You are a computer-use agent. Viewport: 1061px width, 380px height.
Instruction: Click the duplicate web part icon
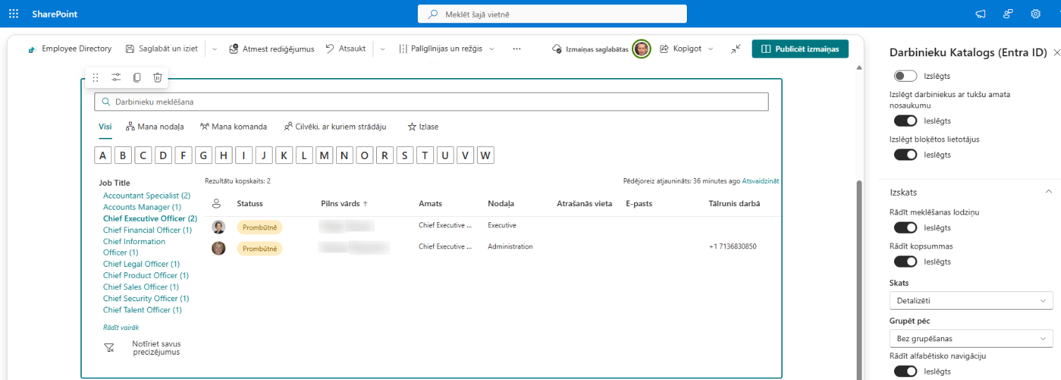pos(137,77)
